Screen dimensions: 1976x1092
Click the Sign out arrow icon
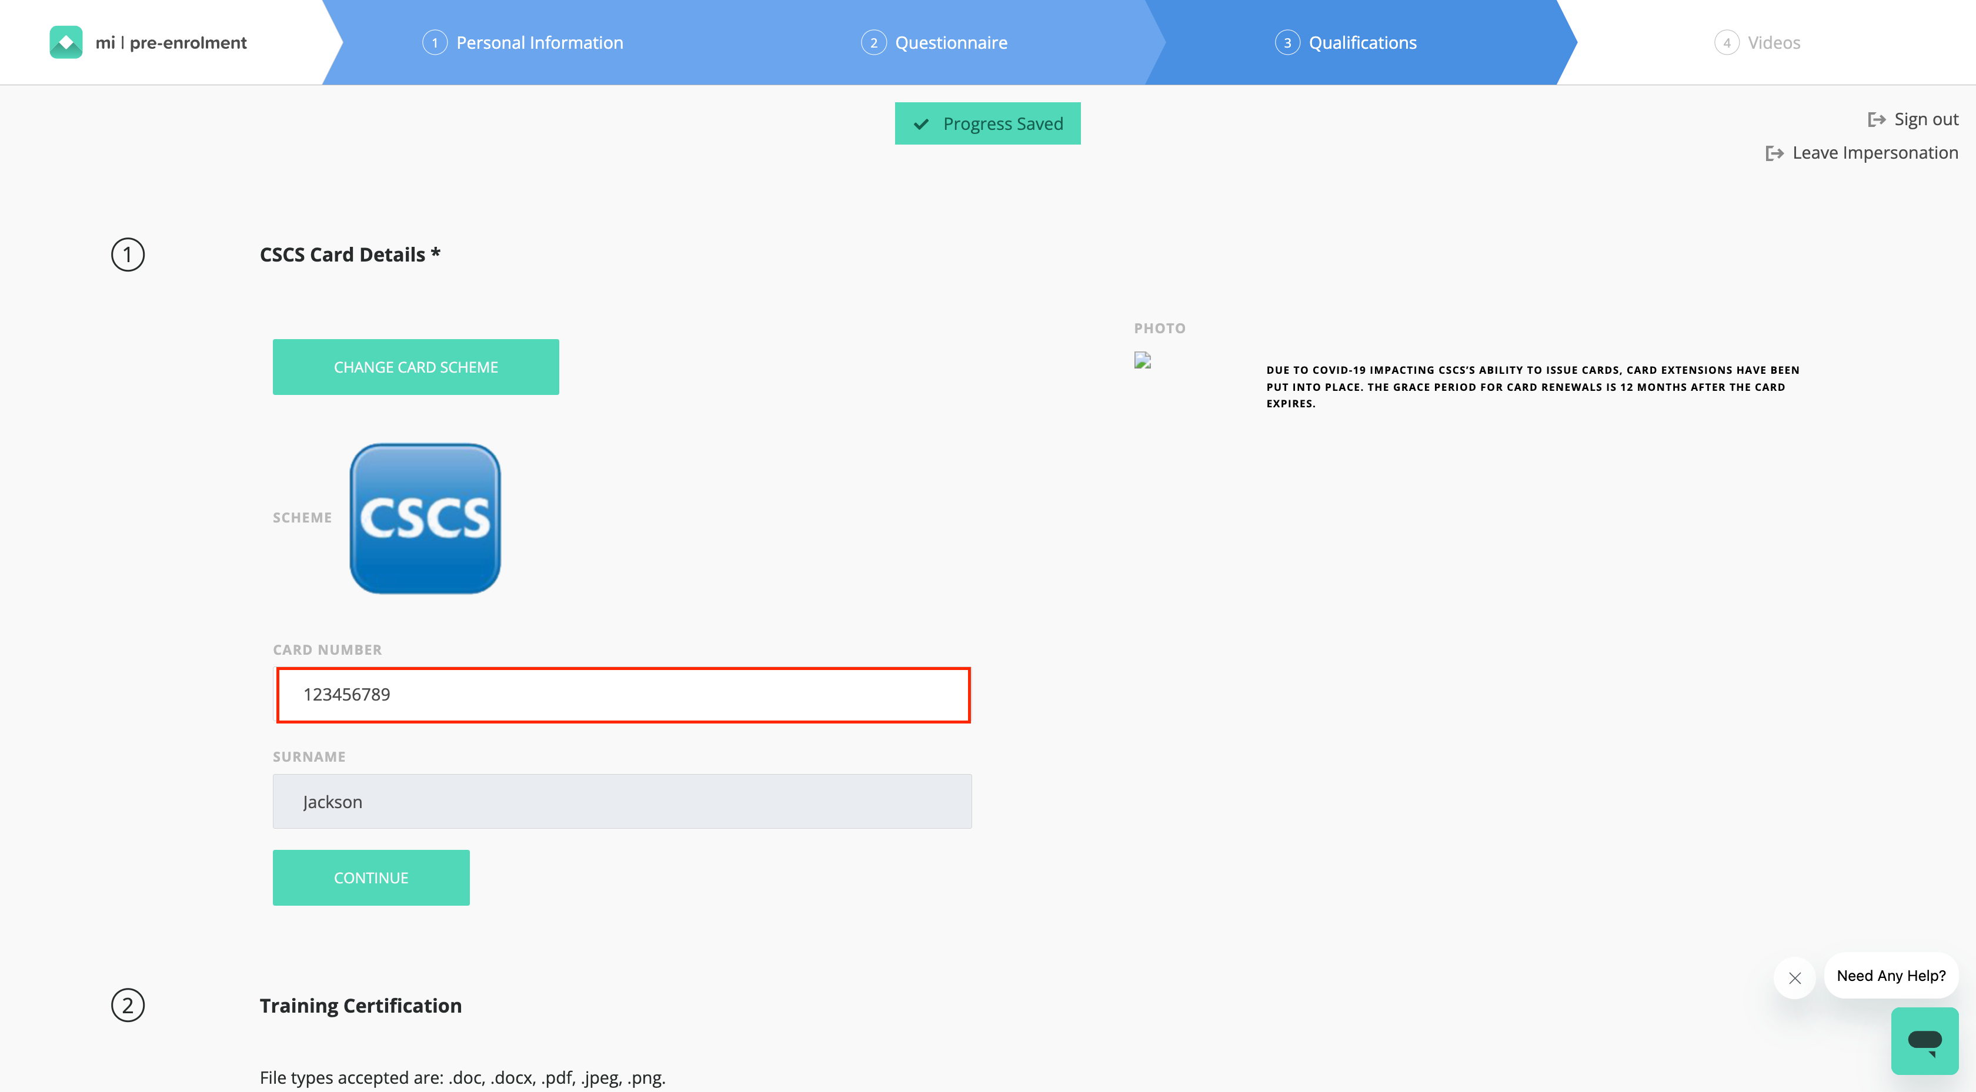pyautogui.click(x=1876, y=120)
